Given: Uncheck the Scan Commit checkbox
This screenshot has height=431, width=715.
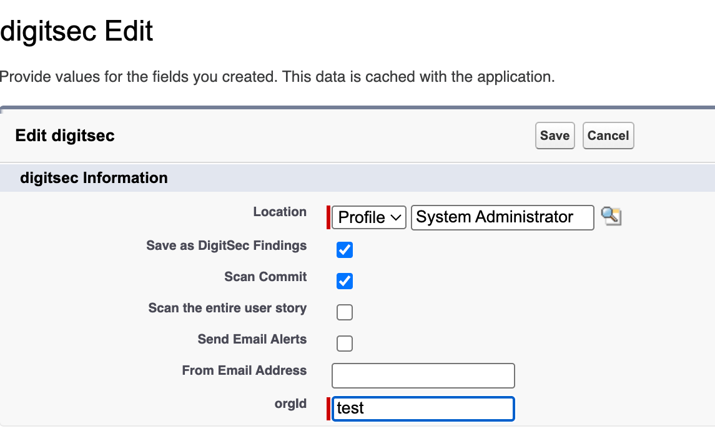Looking at the screenshot, I should (x=345, y=281).
